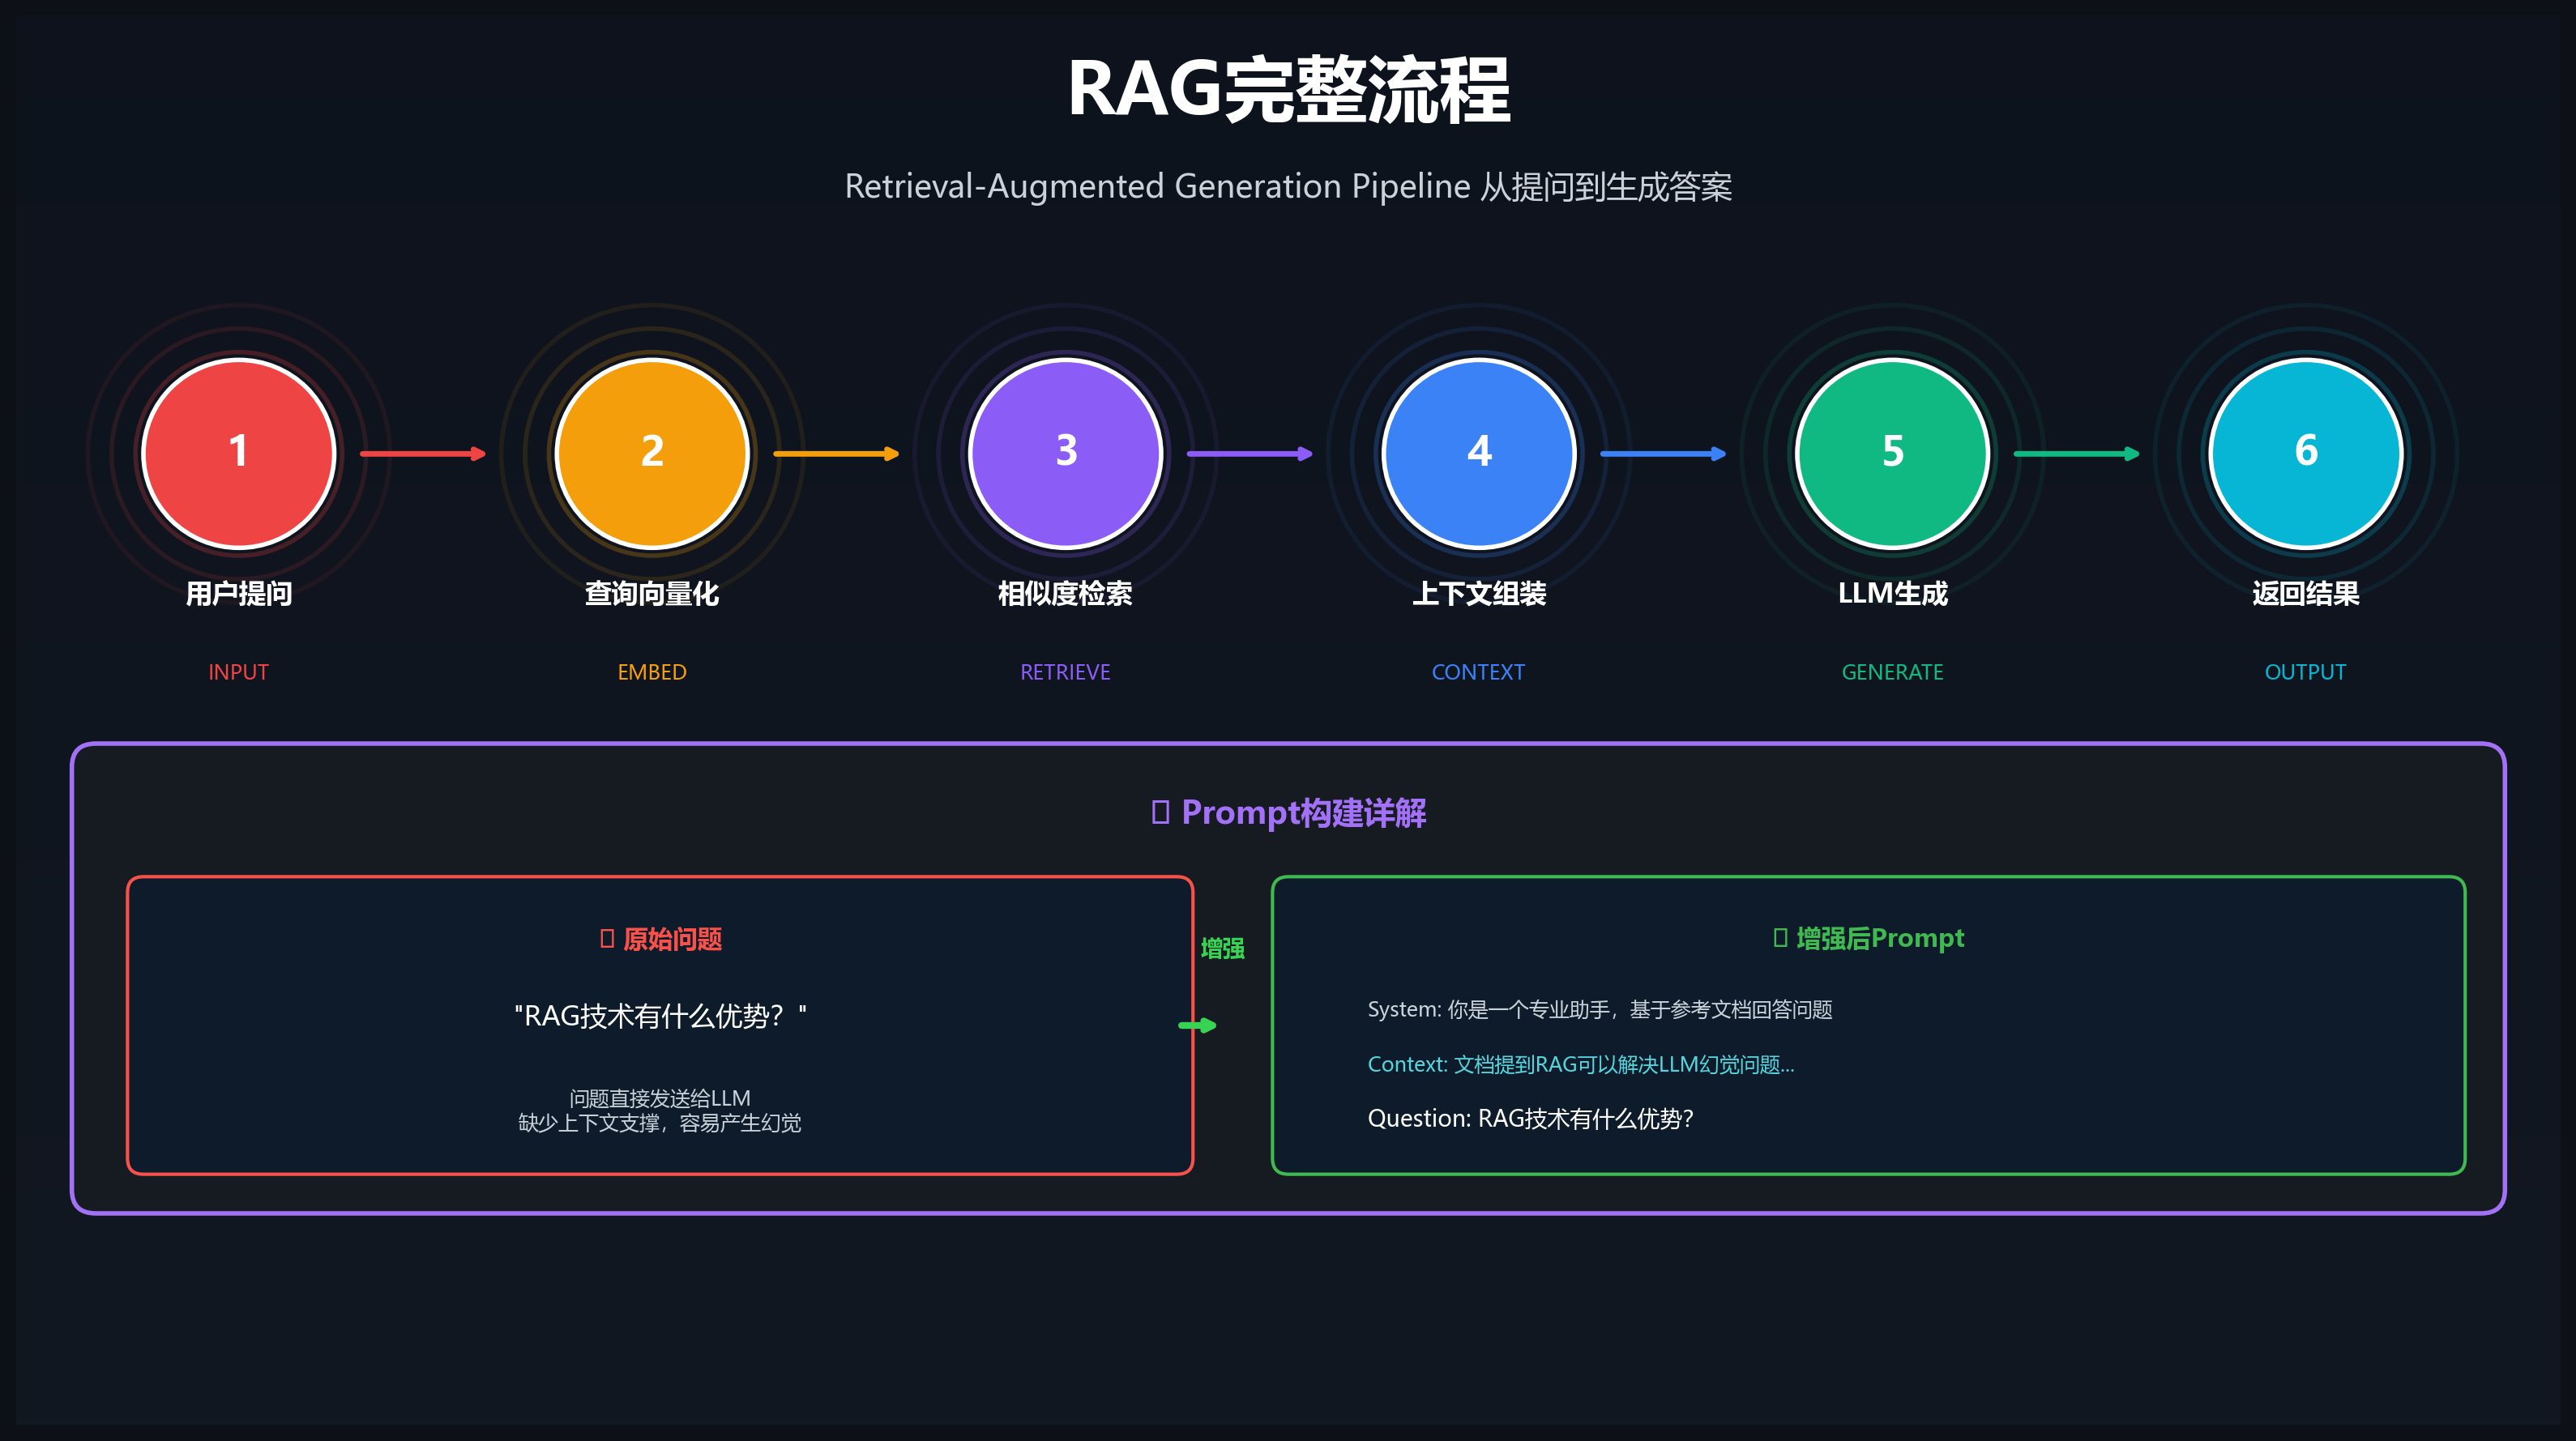The height and width of the screenshot is (1441, 2576).
Task: Click the green 增强 arrow between boxes
Action: coord(1197,1025)
